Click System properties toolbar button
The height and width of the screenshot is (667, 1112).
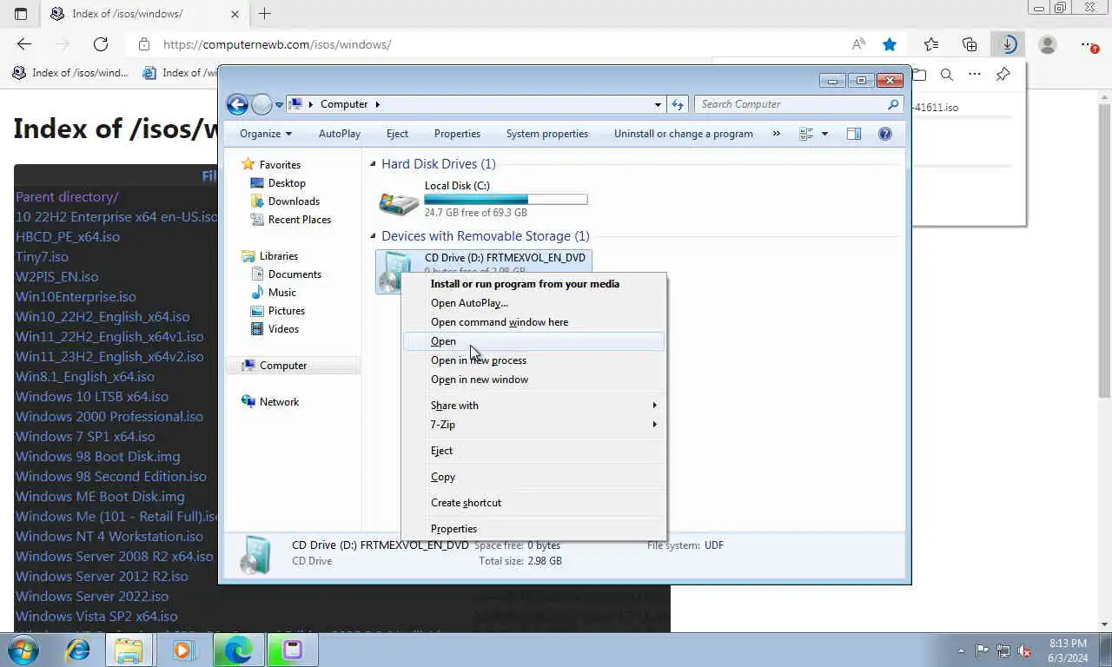(547, 134)
